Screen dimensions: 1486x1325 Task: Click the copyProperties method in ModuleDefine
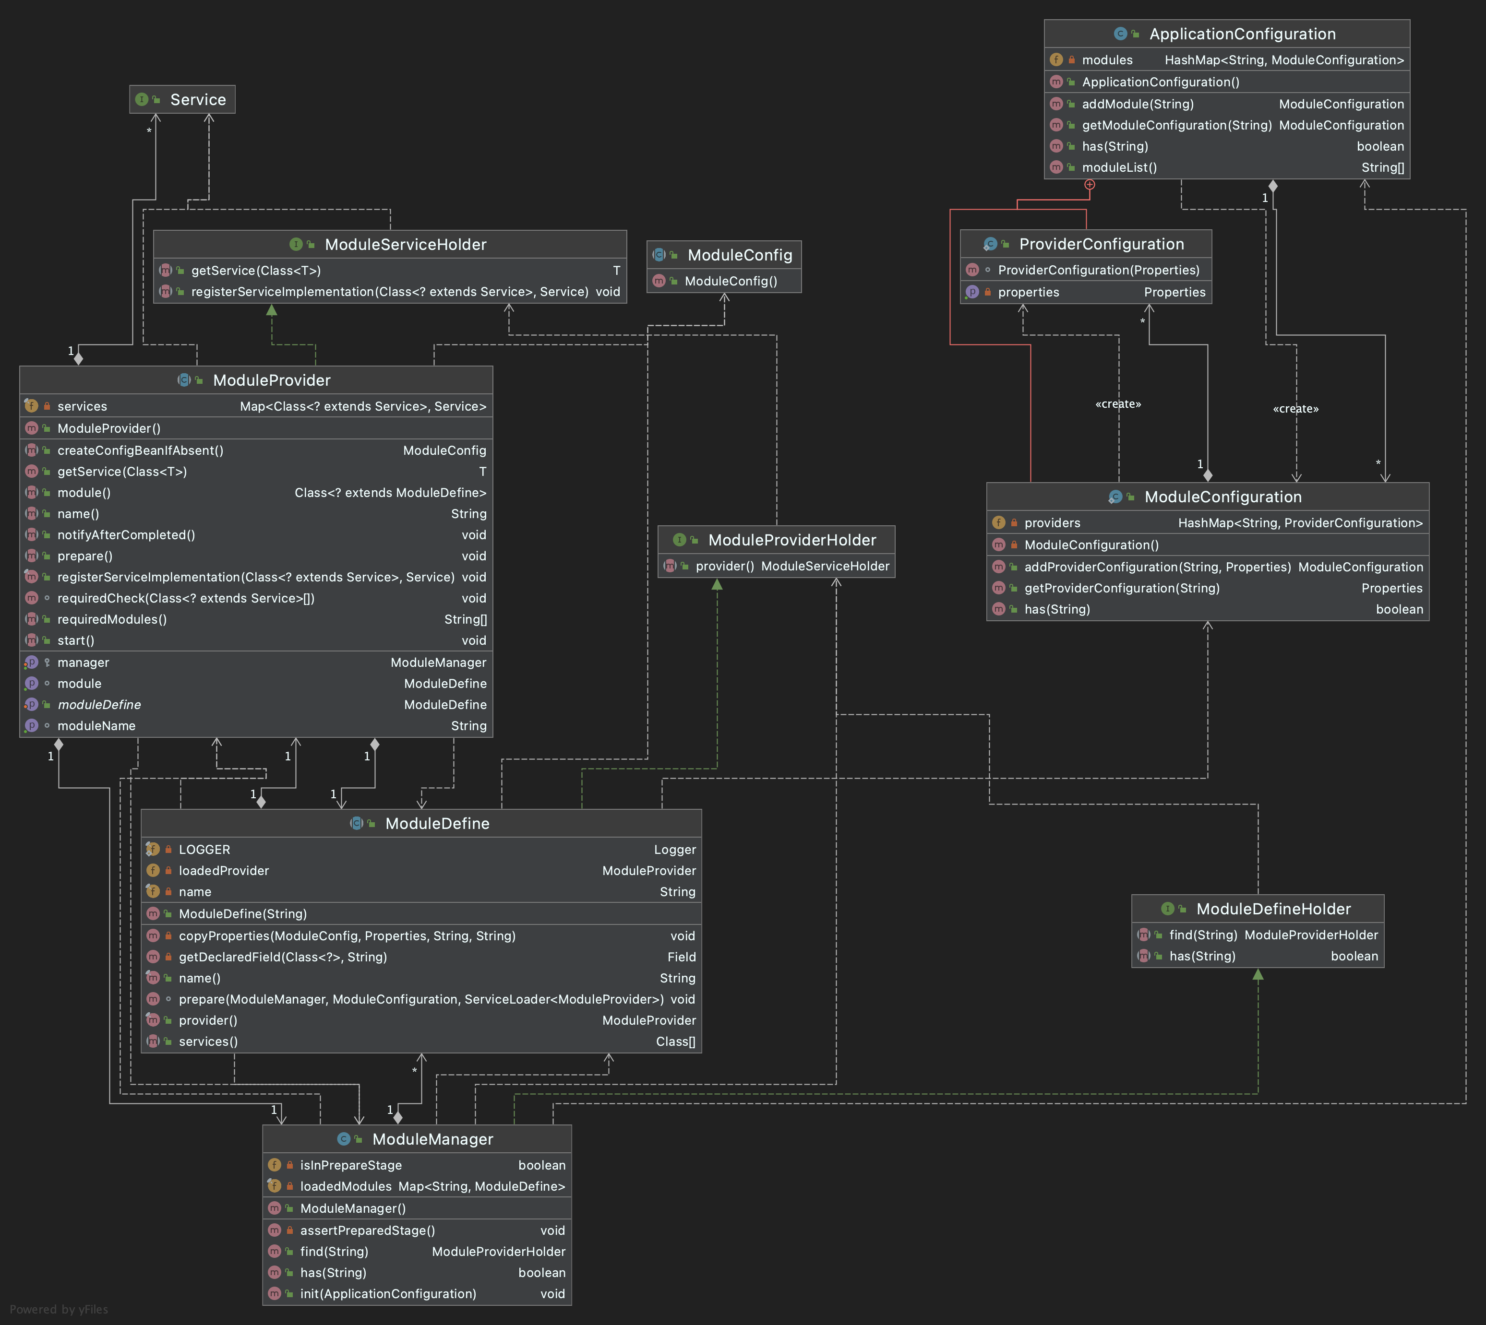click(x=347, y=935)
